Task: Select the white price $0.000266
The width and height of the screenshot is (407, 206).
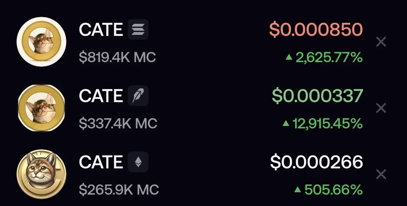Action: coord(317,162)
